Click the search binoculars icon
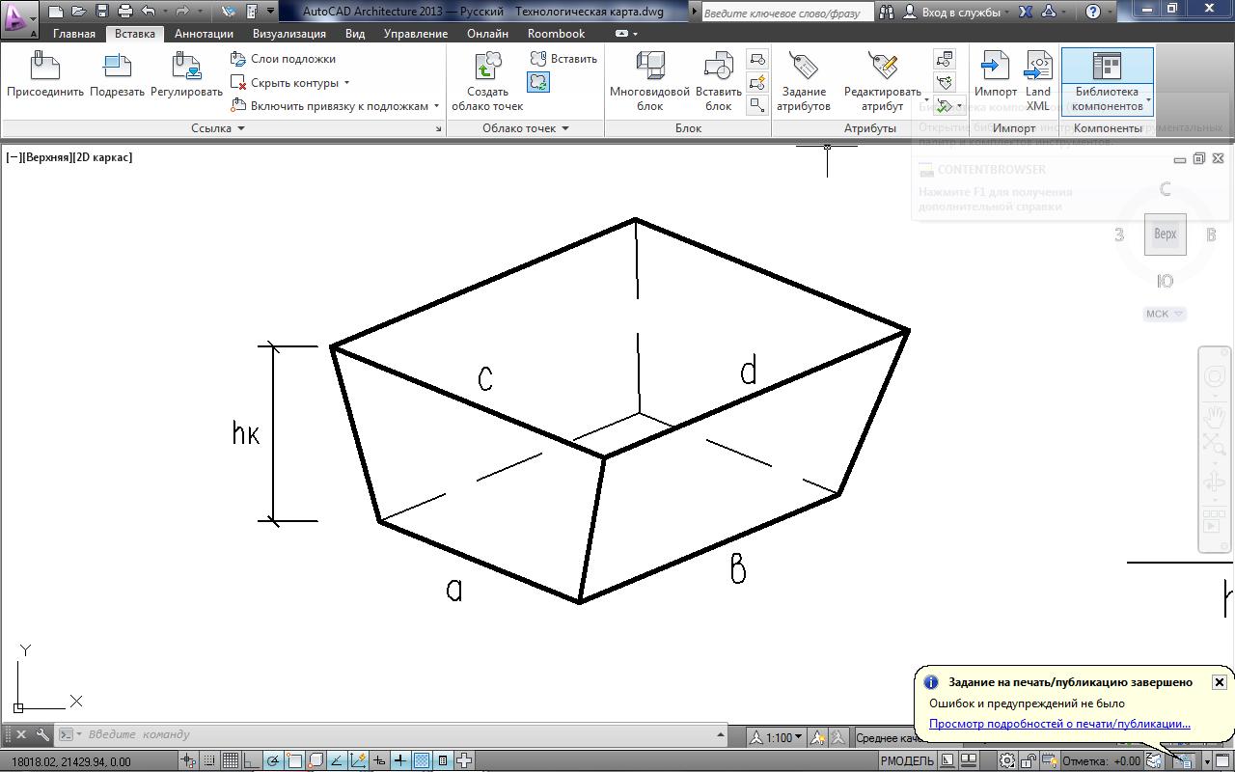The height and width of the screenshot is (772, 1235). pyautogui.click(x=887, y=13)
